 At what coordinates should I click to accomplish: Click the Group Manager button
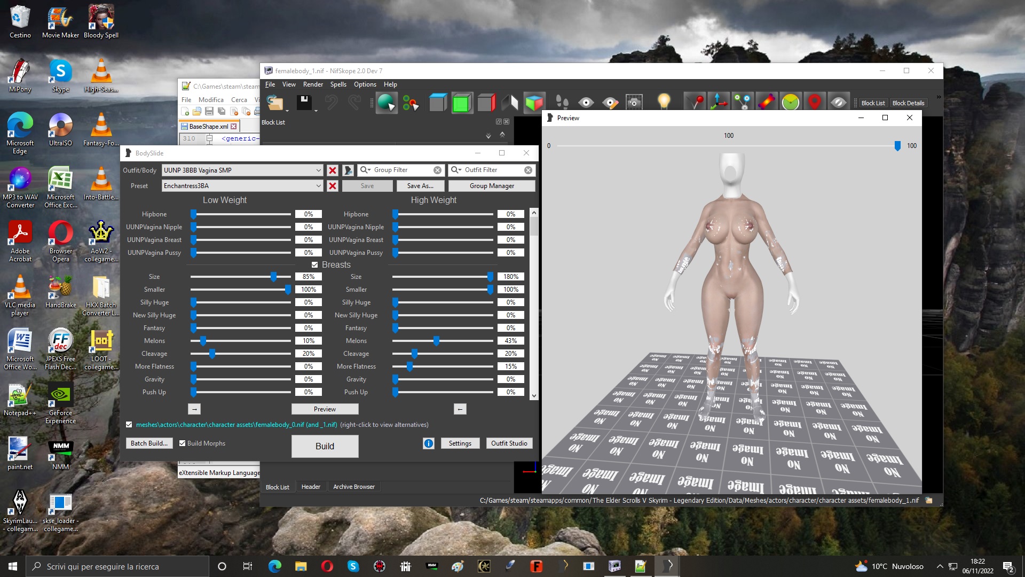click(x=492, y=186)
